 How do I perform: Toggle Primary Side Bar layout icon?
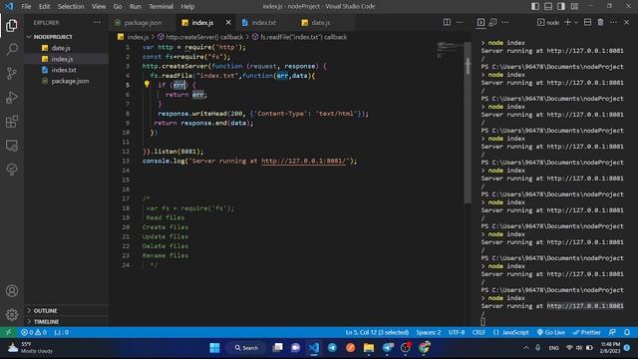click(535, 6)
